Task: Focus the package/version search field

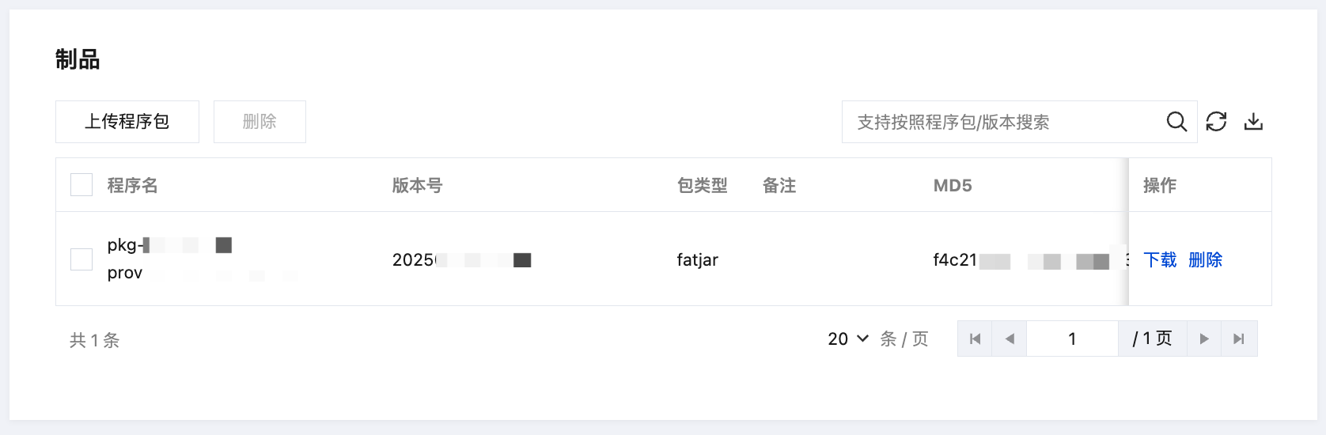Action: [1003, 122]
